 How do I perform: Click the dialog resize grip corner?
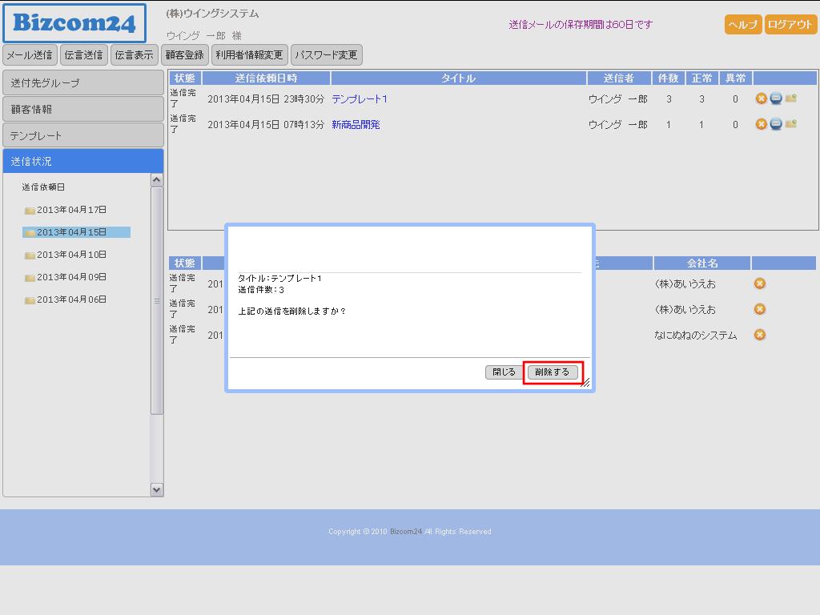point(585,384)
